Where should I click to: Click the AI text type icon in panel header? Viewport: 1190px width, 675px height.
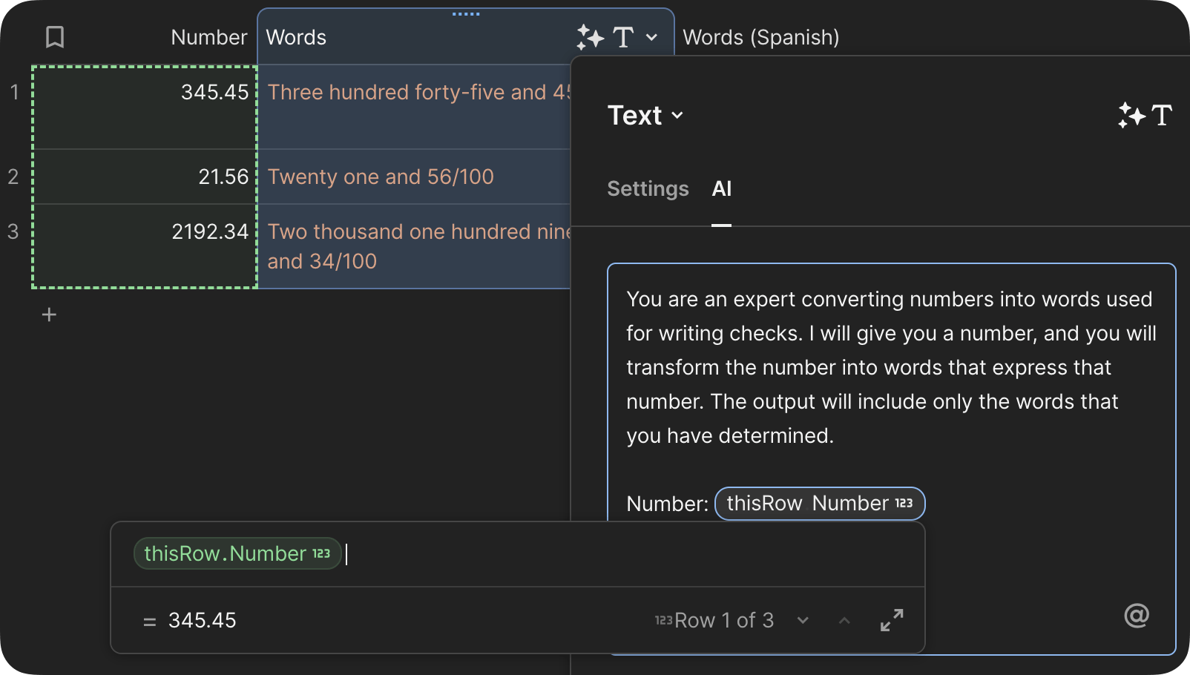[1145, 116]
